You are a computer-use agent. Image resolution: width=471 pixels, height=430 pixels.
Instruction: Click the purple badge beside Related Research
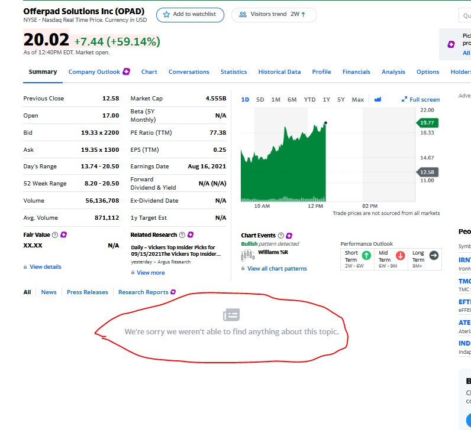click(x=191, y=234)
